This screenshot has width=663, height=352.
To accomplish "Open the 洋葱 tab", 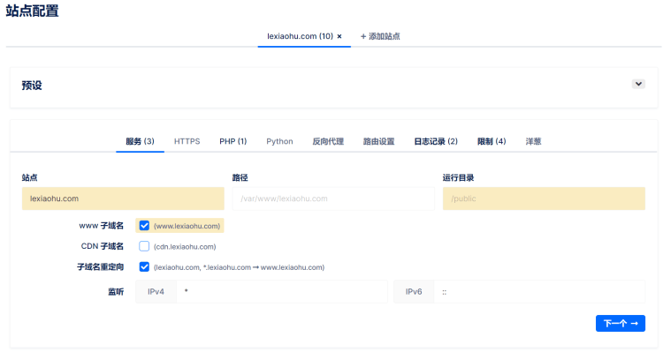I will pyautogui.click(x=533, y=141).
